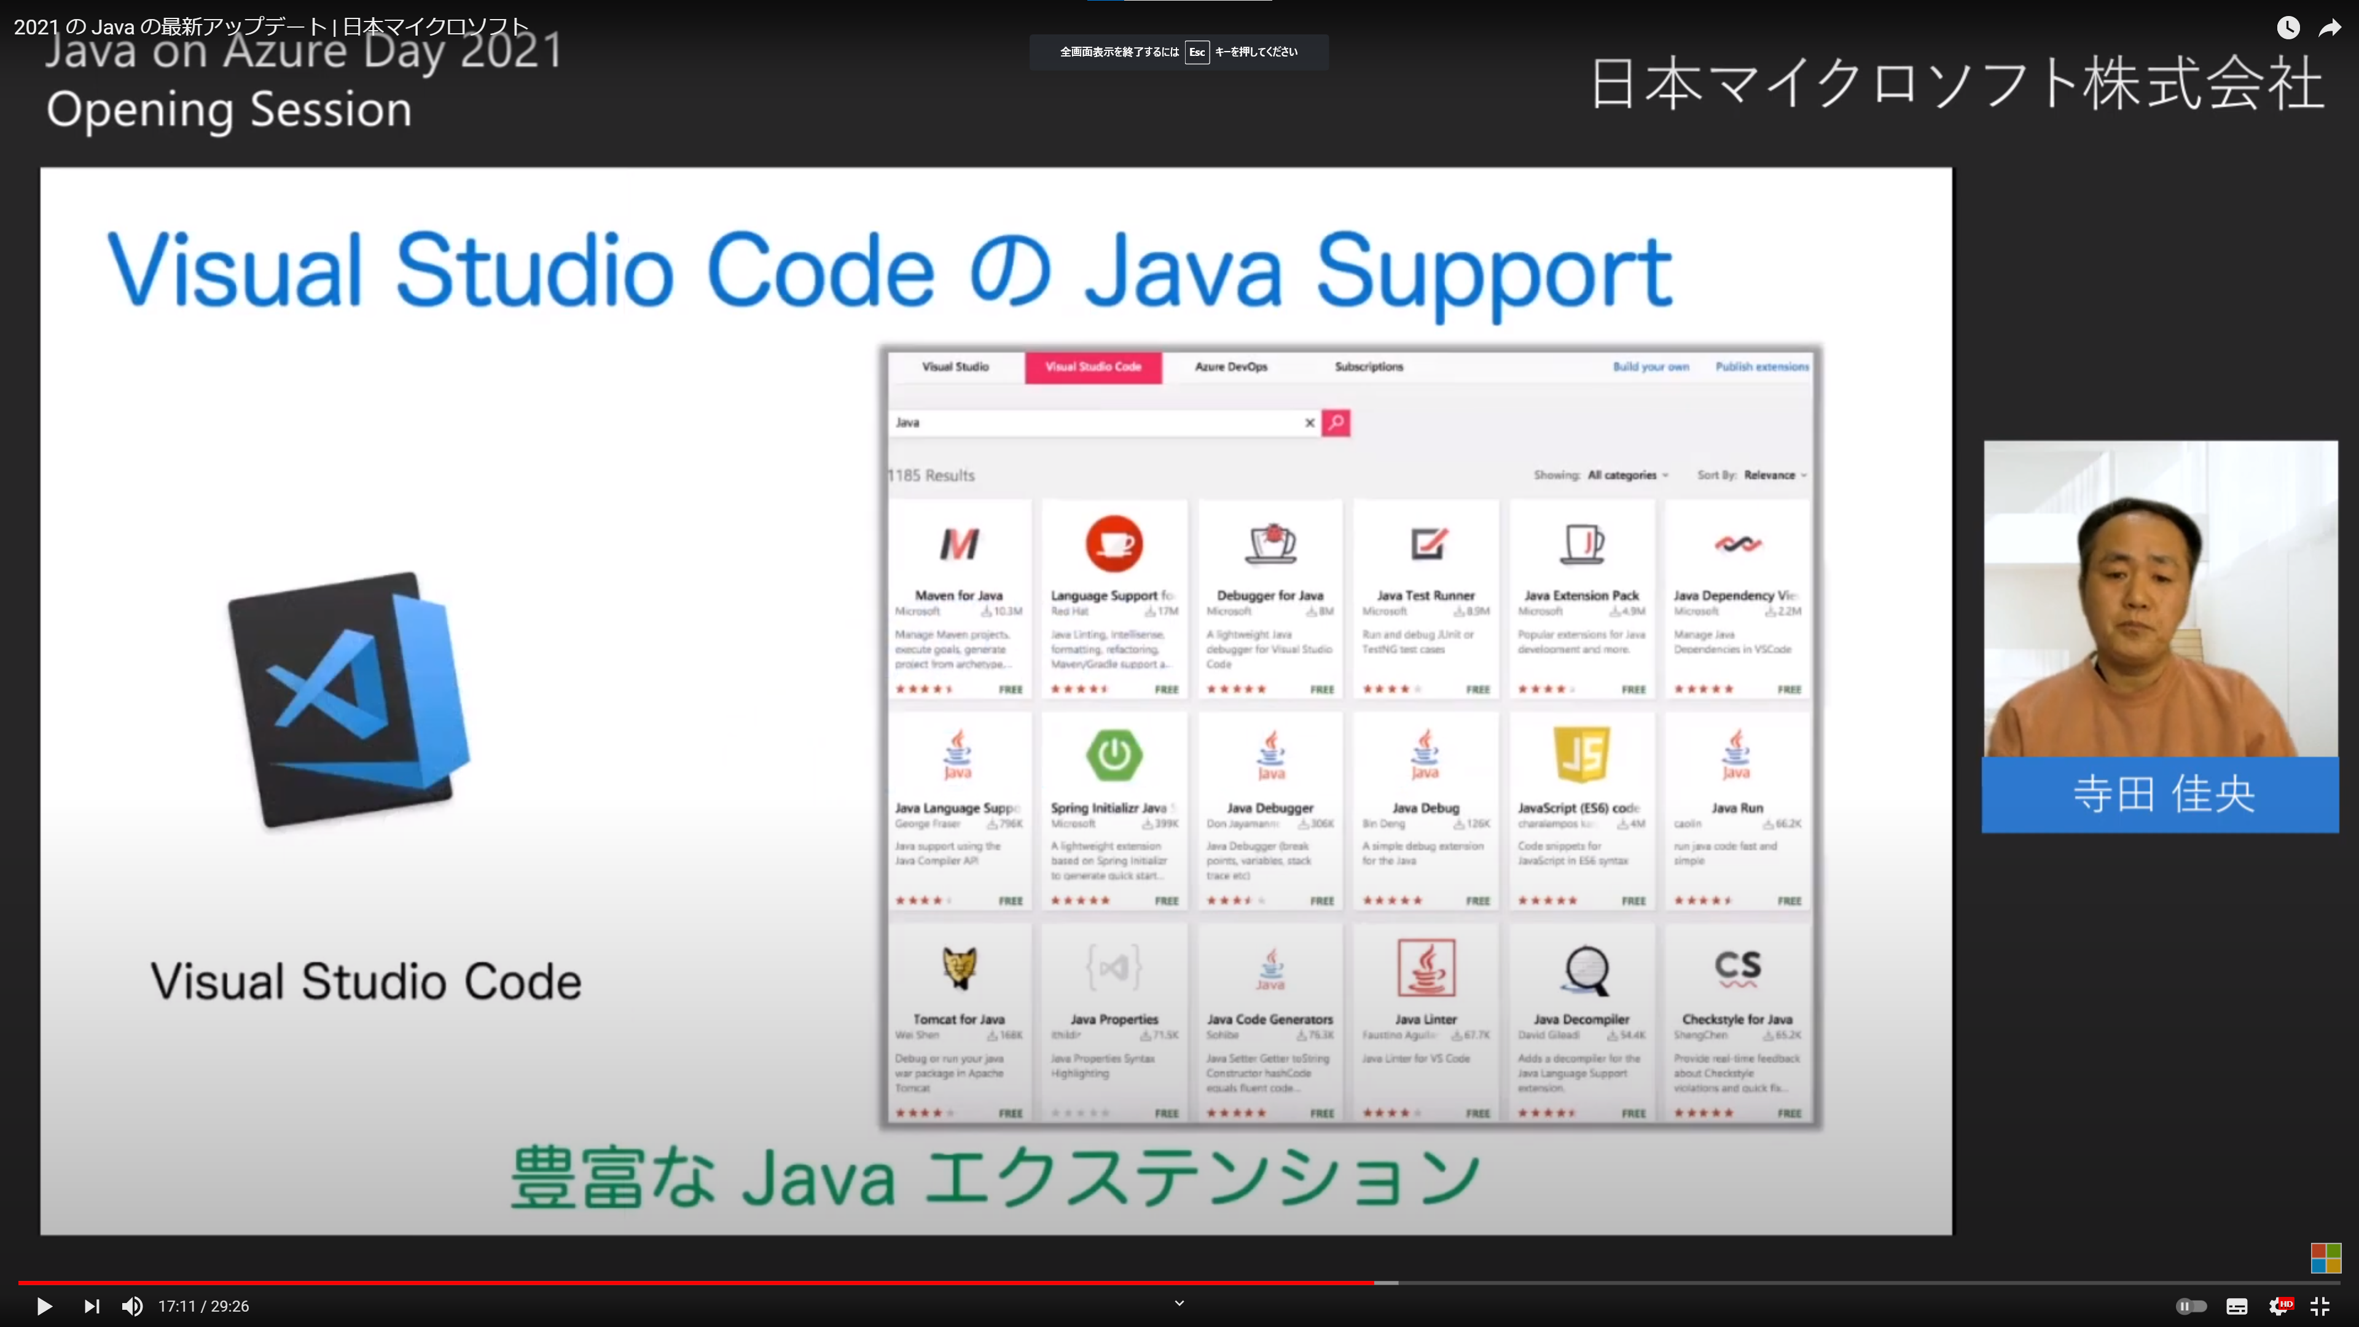Skip to the next video
The width and height of the screenshot is (2359, 1327).
92,1306
